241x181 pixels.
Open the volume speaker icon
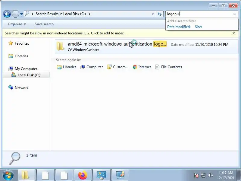210,175
